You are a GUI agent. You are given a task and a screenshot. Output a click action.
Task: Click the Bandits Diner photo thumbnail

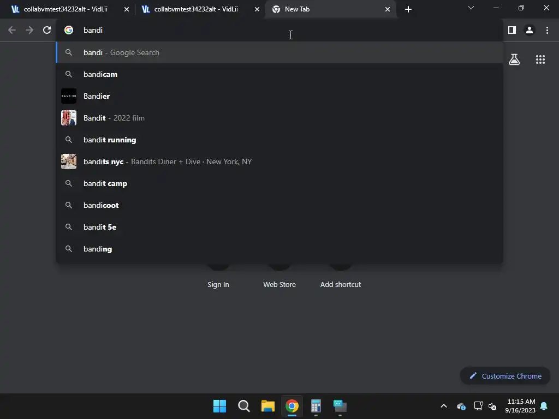(69, 161)
